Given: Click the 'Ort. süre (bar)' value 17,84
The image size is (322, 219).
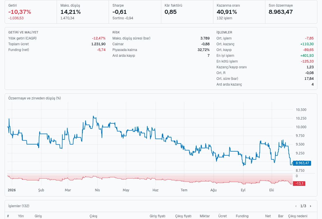Looking at the screenshot, I should [x=309, y=79].
